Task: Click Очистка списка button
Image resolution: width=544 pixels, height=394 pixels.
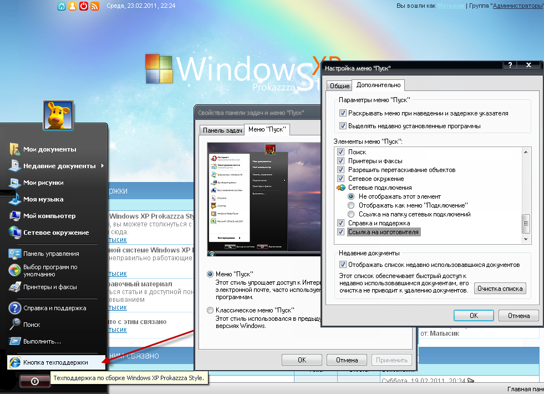Action: (500, 289)
